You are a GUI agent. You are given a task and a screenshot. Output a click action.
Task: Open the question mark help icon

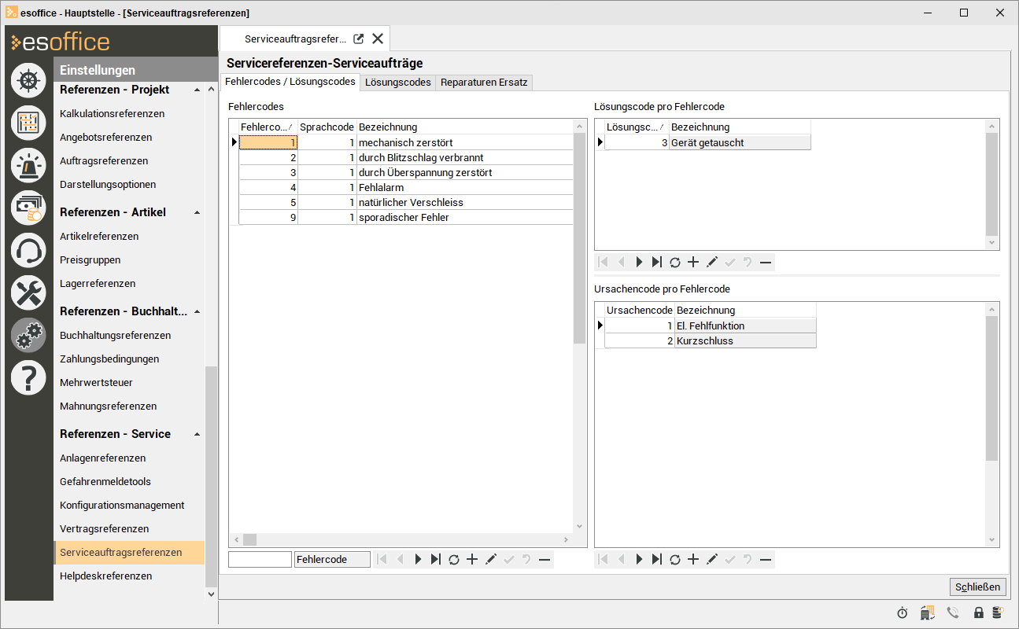click(x=28, y=378)
